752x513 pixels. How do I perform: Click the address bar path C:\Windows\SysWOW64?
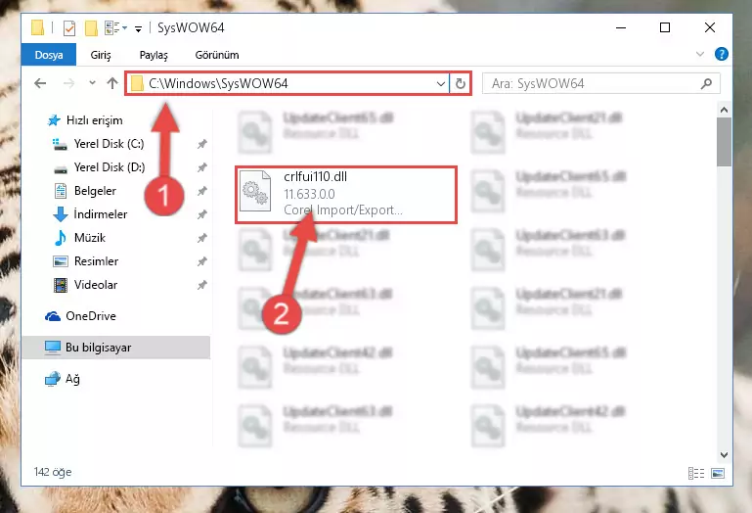pos(218,83)
